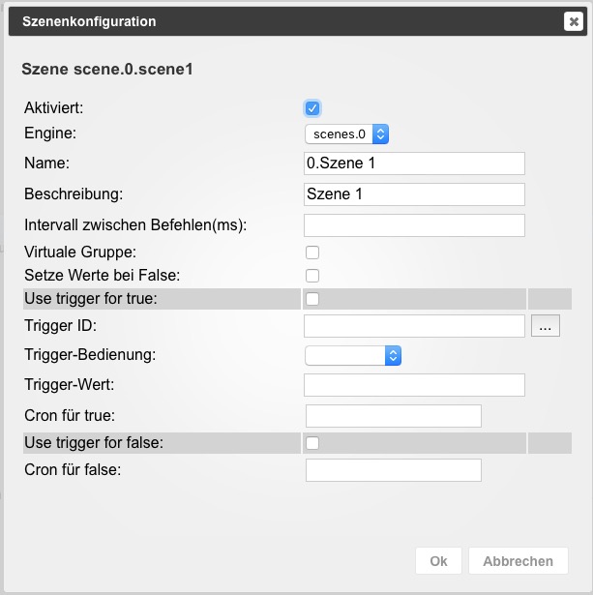The width and height of the screenshot is (593, 595).
Task: Check Use trigger for true
Action: pyautogui.click(x=312, y=299)
